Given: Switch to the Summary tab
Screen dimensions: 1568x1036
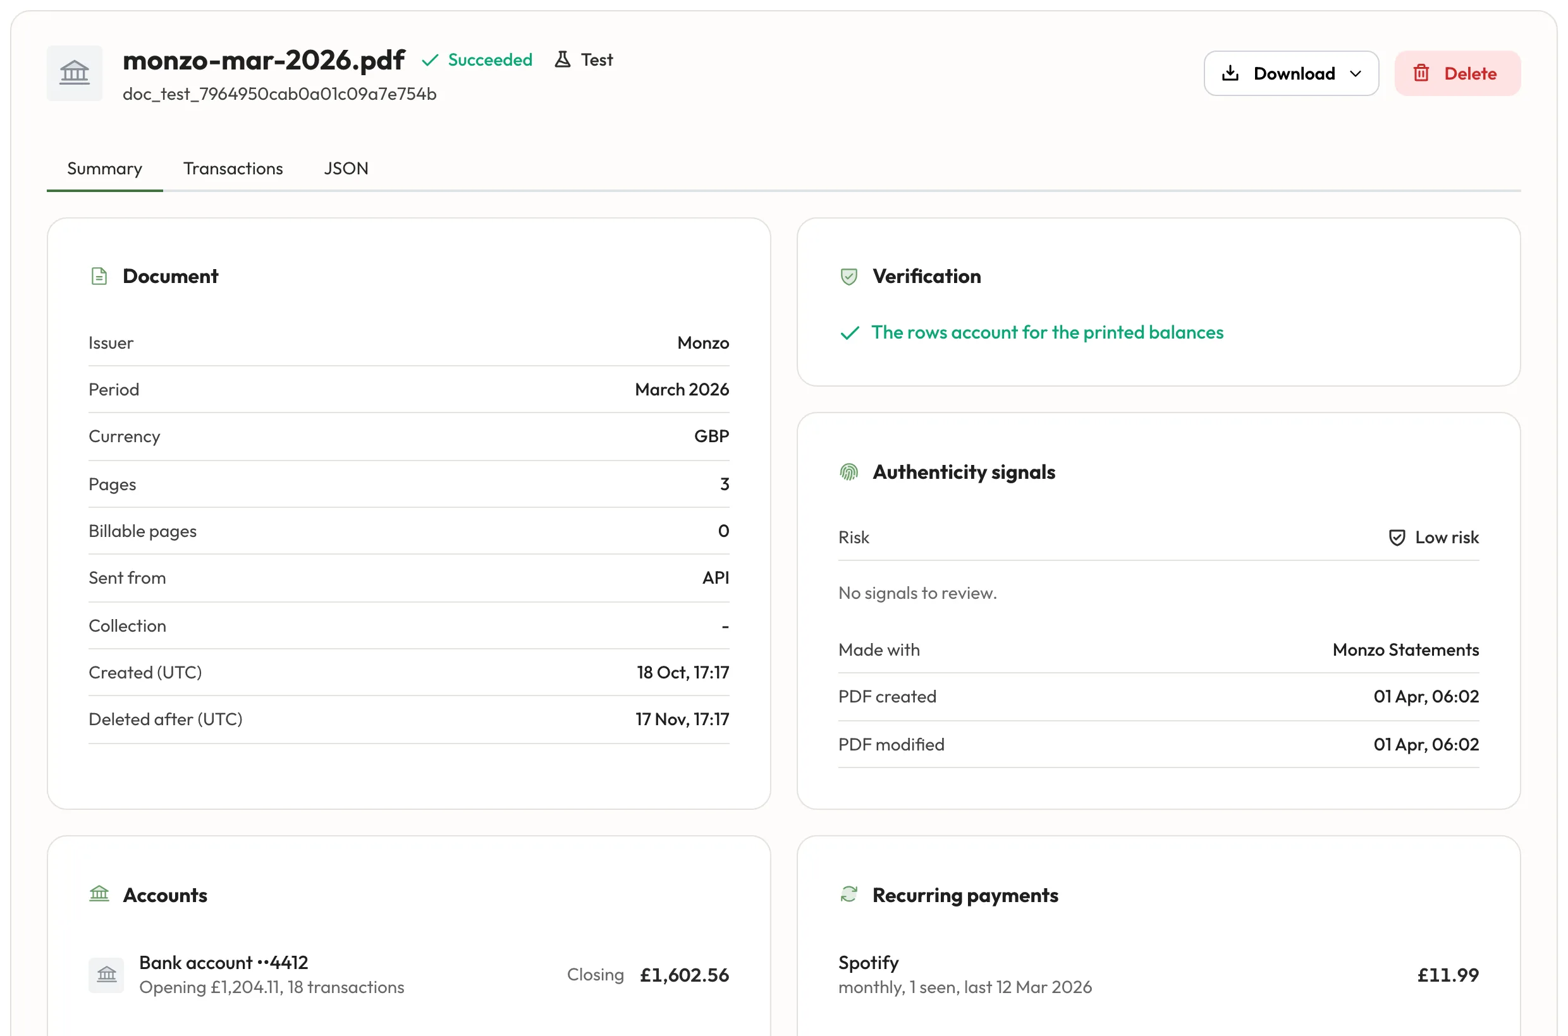Looking at the screenshot, I should (x=104, y=169).
